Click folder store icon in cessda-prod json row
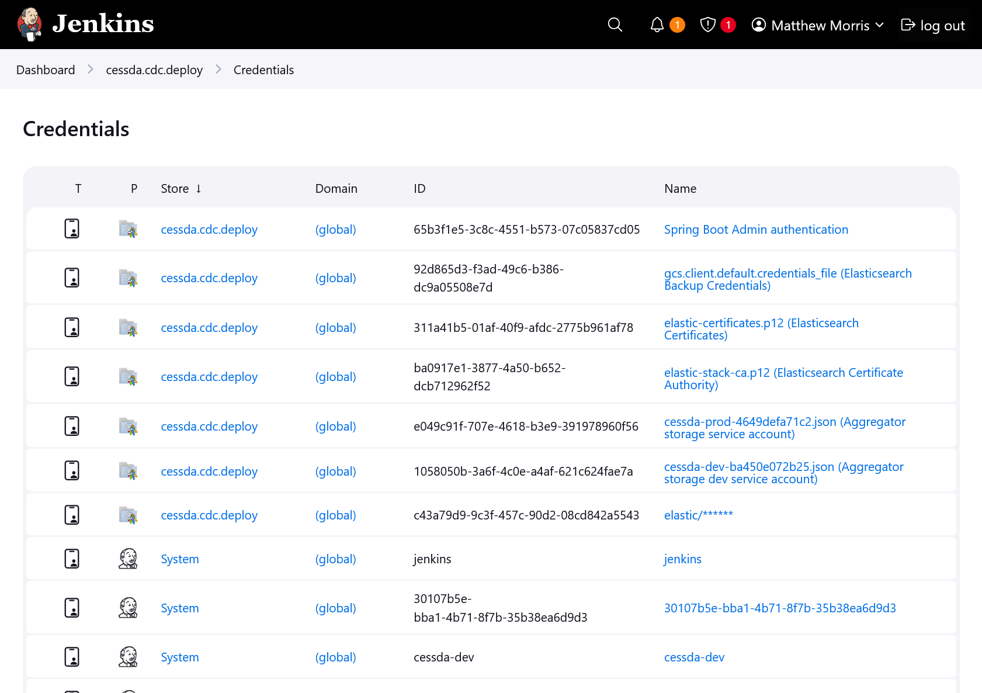This screenshot has width=982, height=693. coord(128,426)
